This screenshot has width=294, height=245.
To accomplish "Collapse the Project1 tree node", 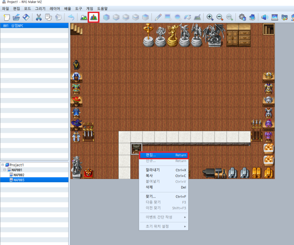I will coord(3,165).
